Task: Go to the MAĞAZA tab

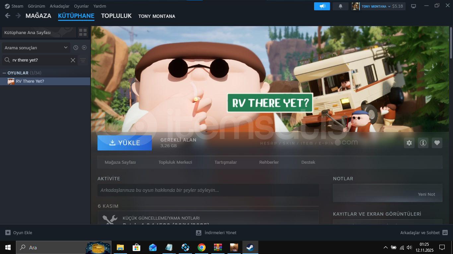Action: point(38,16)
